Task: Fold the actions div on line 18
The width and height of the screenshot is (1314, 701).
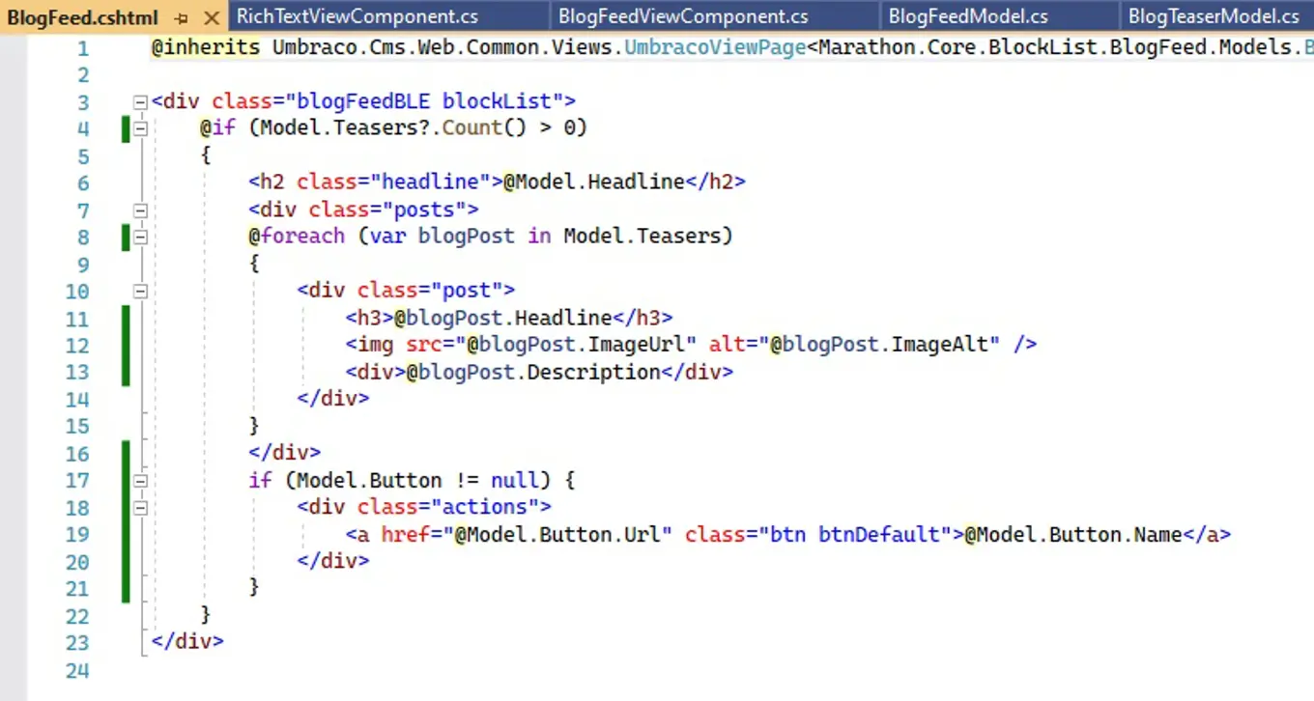Action: pyautogui.click(x=141, y=508)
